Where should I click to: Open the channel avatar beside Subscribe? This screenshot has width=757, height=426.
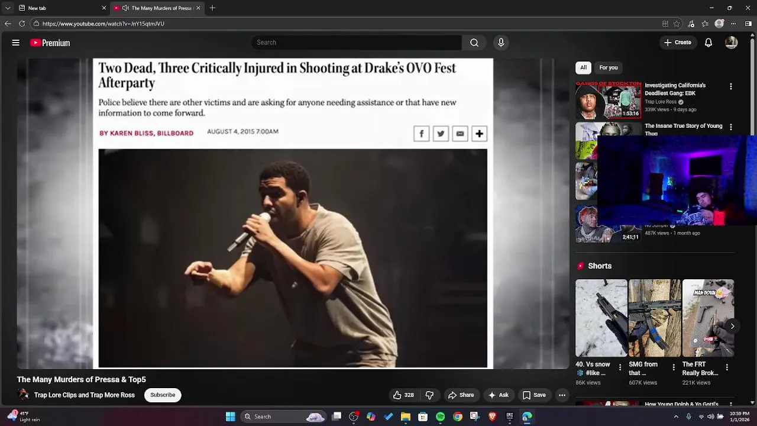pos(23,395)
